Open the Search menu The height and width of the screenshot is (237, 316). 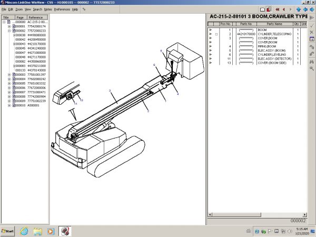click(x=37, y=9)
